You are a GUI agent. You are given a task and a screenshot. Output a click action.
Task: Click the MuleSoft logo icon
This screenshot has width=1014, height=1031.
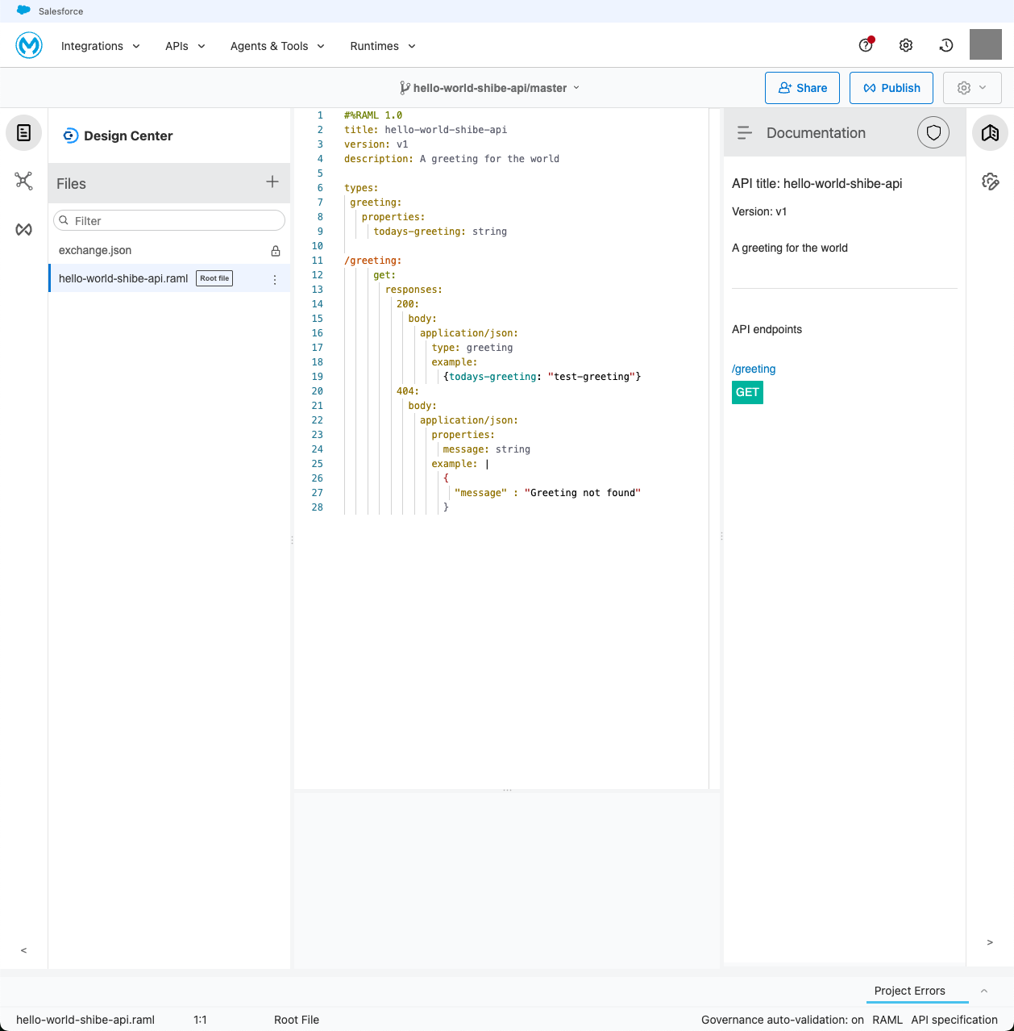click(29, 45)
